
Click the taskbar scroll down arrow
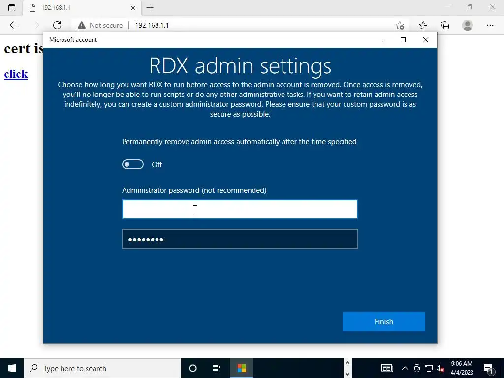(x=347, y=374)
